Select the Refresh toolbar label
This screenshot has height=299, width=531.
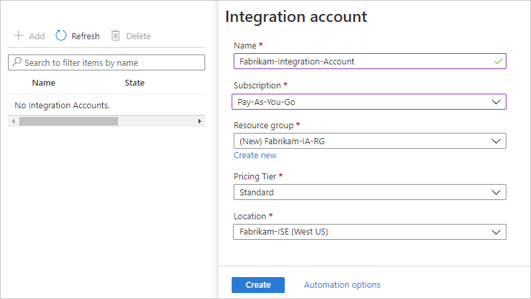click(x=86, y=36)
